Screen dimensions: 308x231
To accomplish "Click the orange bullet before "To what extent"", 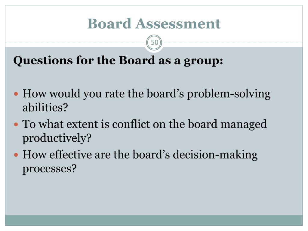I will click(x=16, y=124).
